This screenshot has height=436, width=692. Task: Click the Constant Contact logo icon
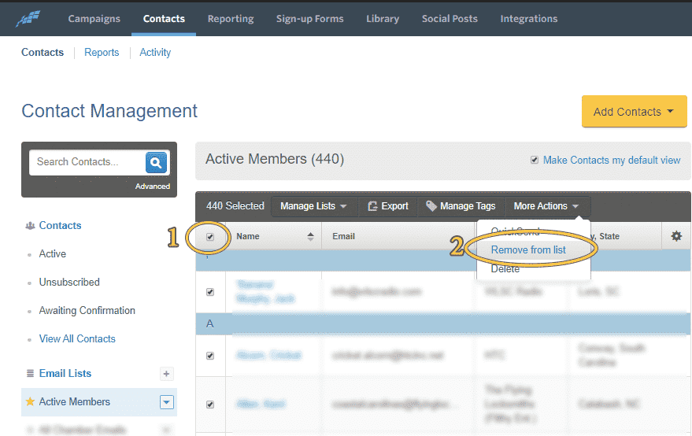coord(28,19)
